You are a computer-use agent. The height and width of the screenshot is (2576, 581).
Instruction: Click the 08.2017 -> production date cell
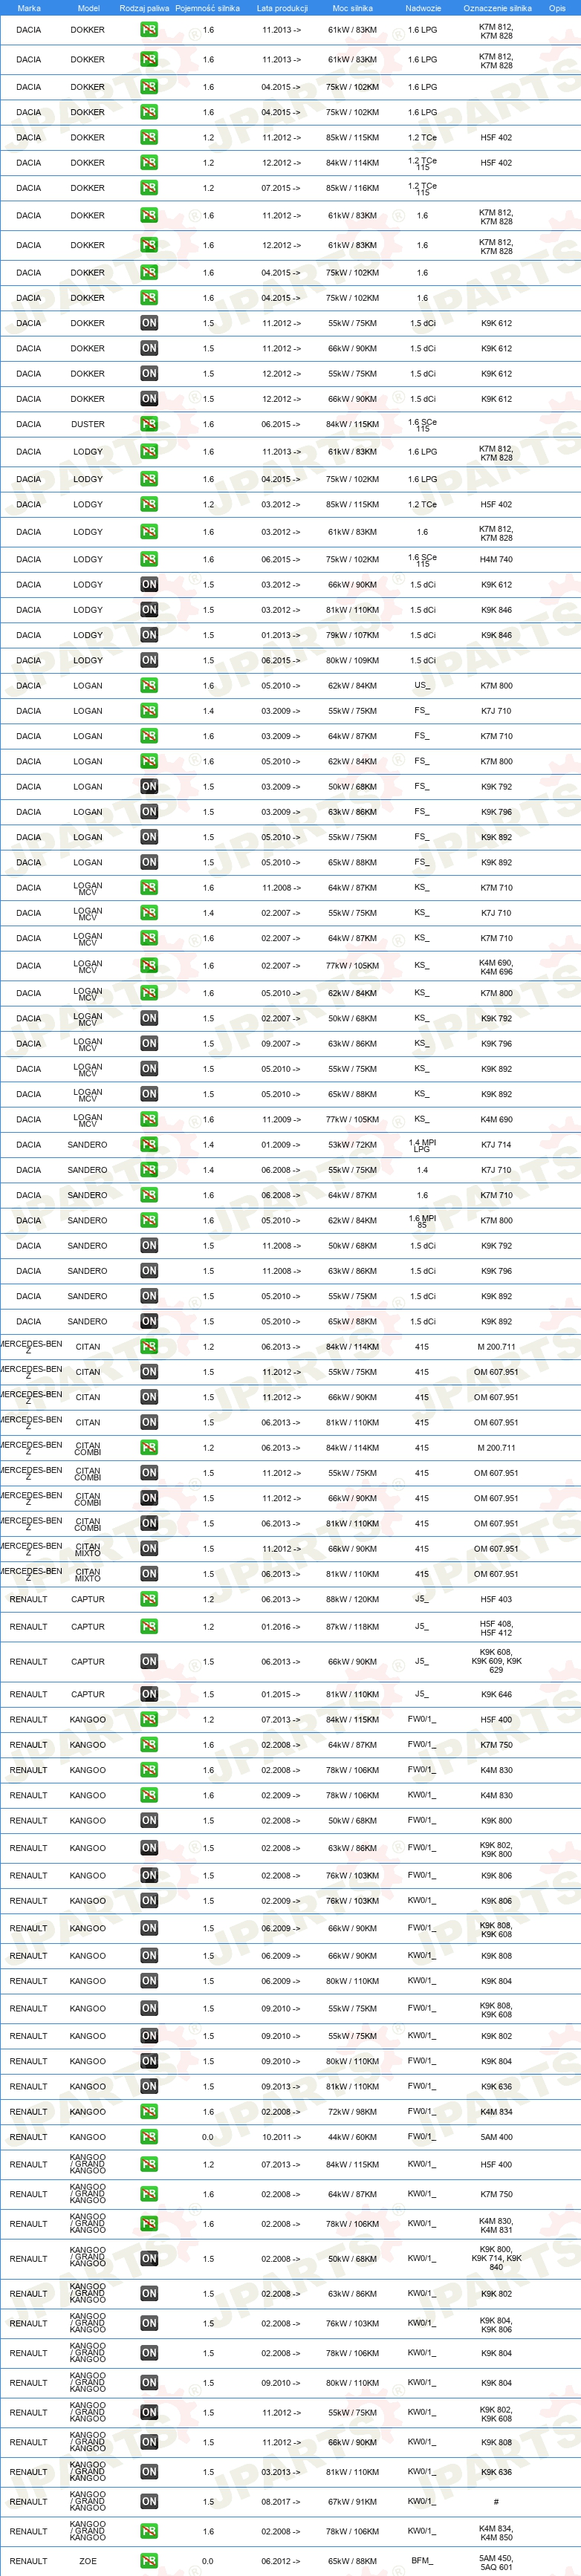[281, 2501]
